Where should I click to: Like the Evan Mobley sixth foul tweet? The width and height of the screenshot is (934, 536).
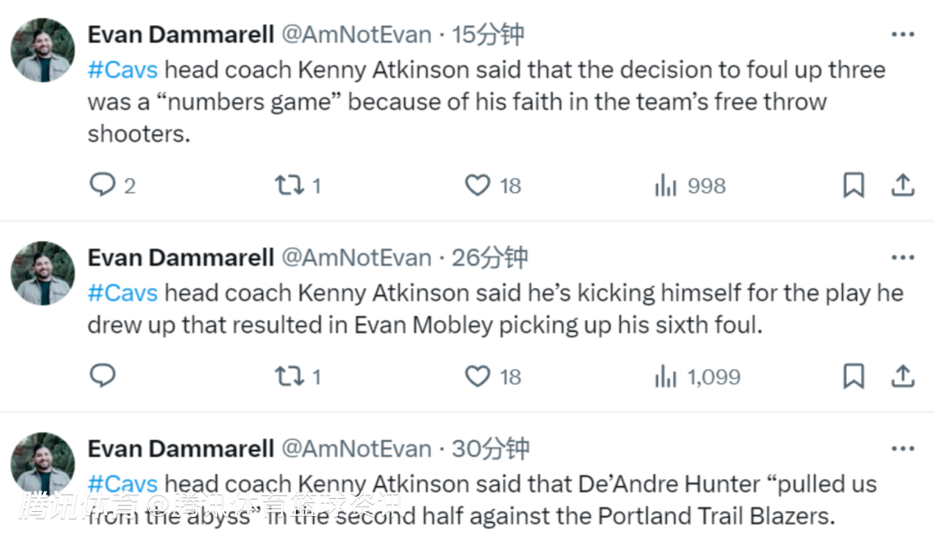[x=477, y=376]
